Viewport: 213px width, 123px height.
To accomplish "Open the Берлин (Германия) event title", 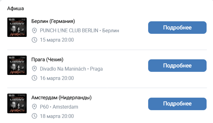I will [x=53, y=21].
